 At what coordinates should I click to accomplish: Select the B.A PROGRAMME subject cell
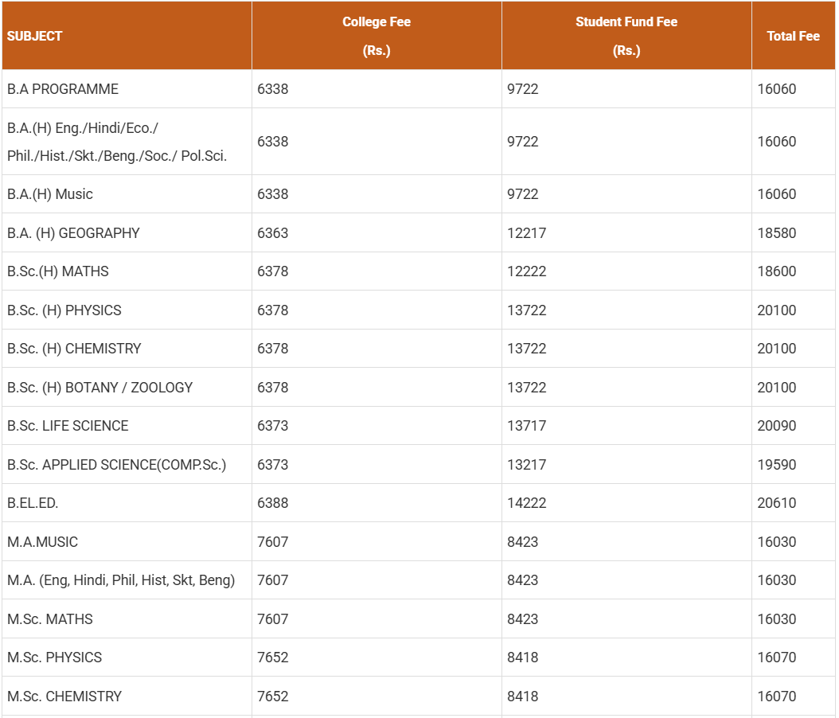63,89
